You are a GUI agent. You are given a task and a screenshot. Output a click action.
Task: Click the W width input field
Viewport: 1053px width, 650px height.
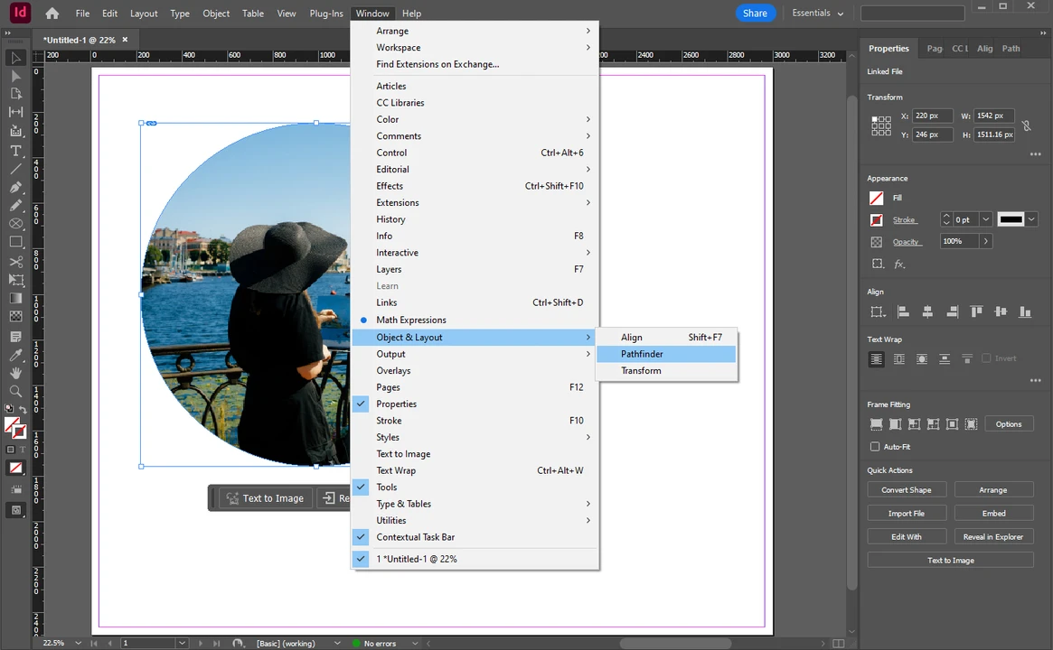pyautogui.click(x=994, y=116)
